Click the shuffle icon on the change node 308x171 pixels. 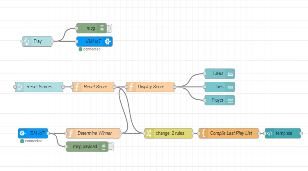pyautogui.click(x=149, y=133)
